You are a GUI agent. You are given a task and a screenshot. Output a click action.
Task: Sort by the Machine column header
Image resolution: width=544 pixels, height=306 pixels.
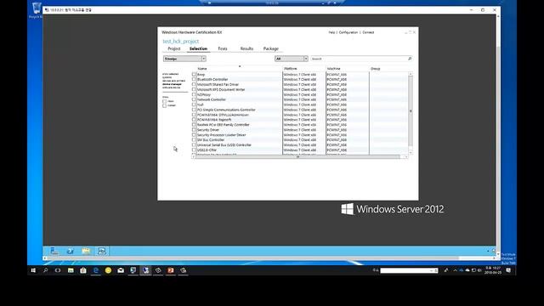pyautogui.click(x=333, y=69)
